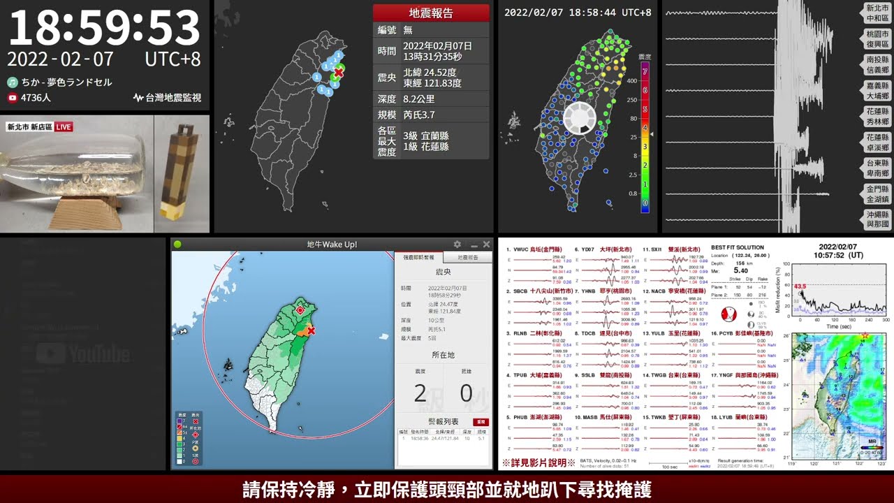Open the Wake Up settings gear
Image resolution: width=894 pixels, height=503 pixels.
tap(457, 245)
